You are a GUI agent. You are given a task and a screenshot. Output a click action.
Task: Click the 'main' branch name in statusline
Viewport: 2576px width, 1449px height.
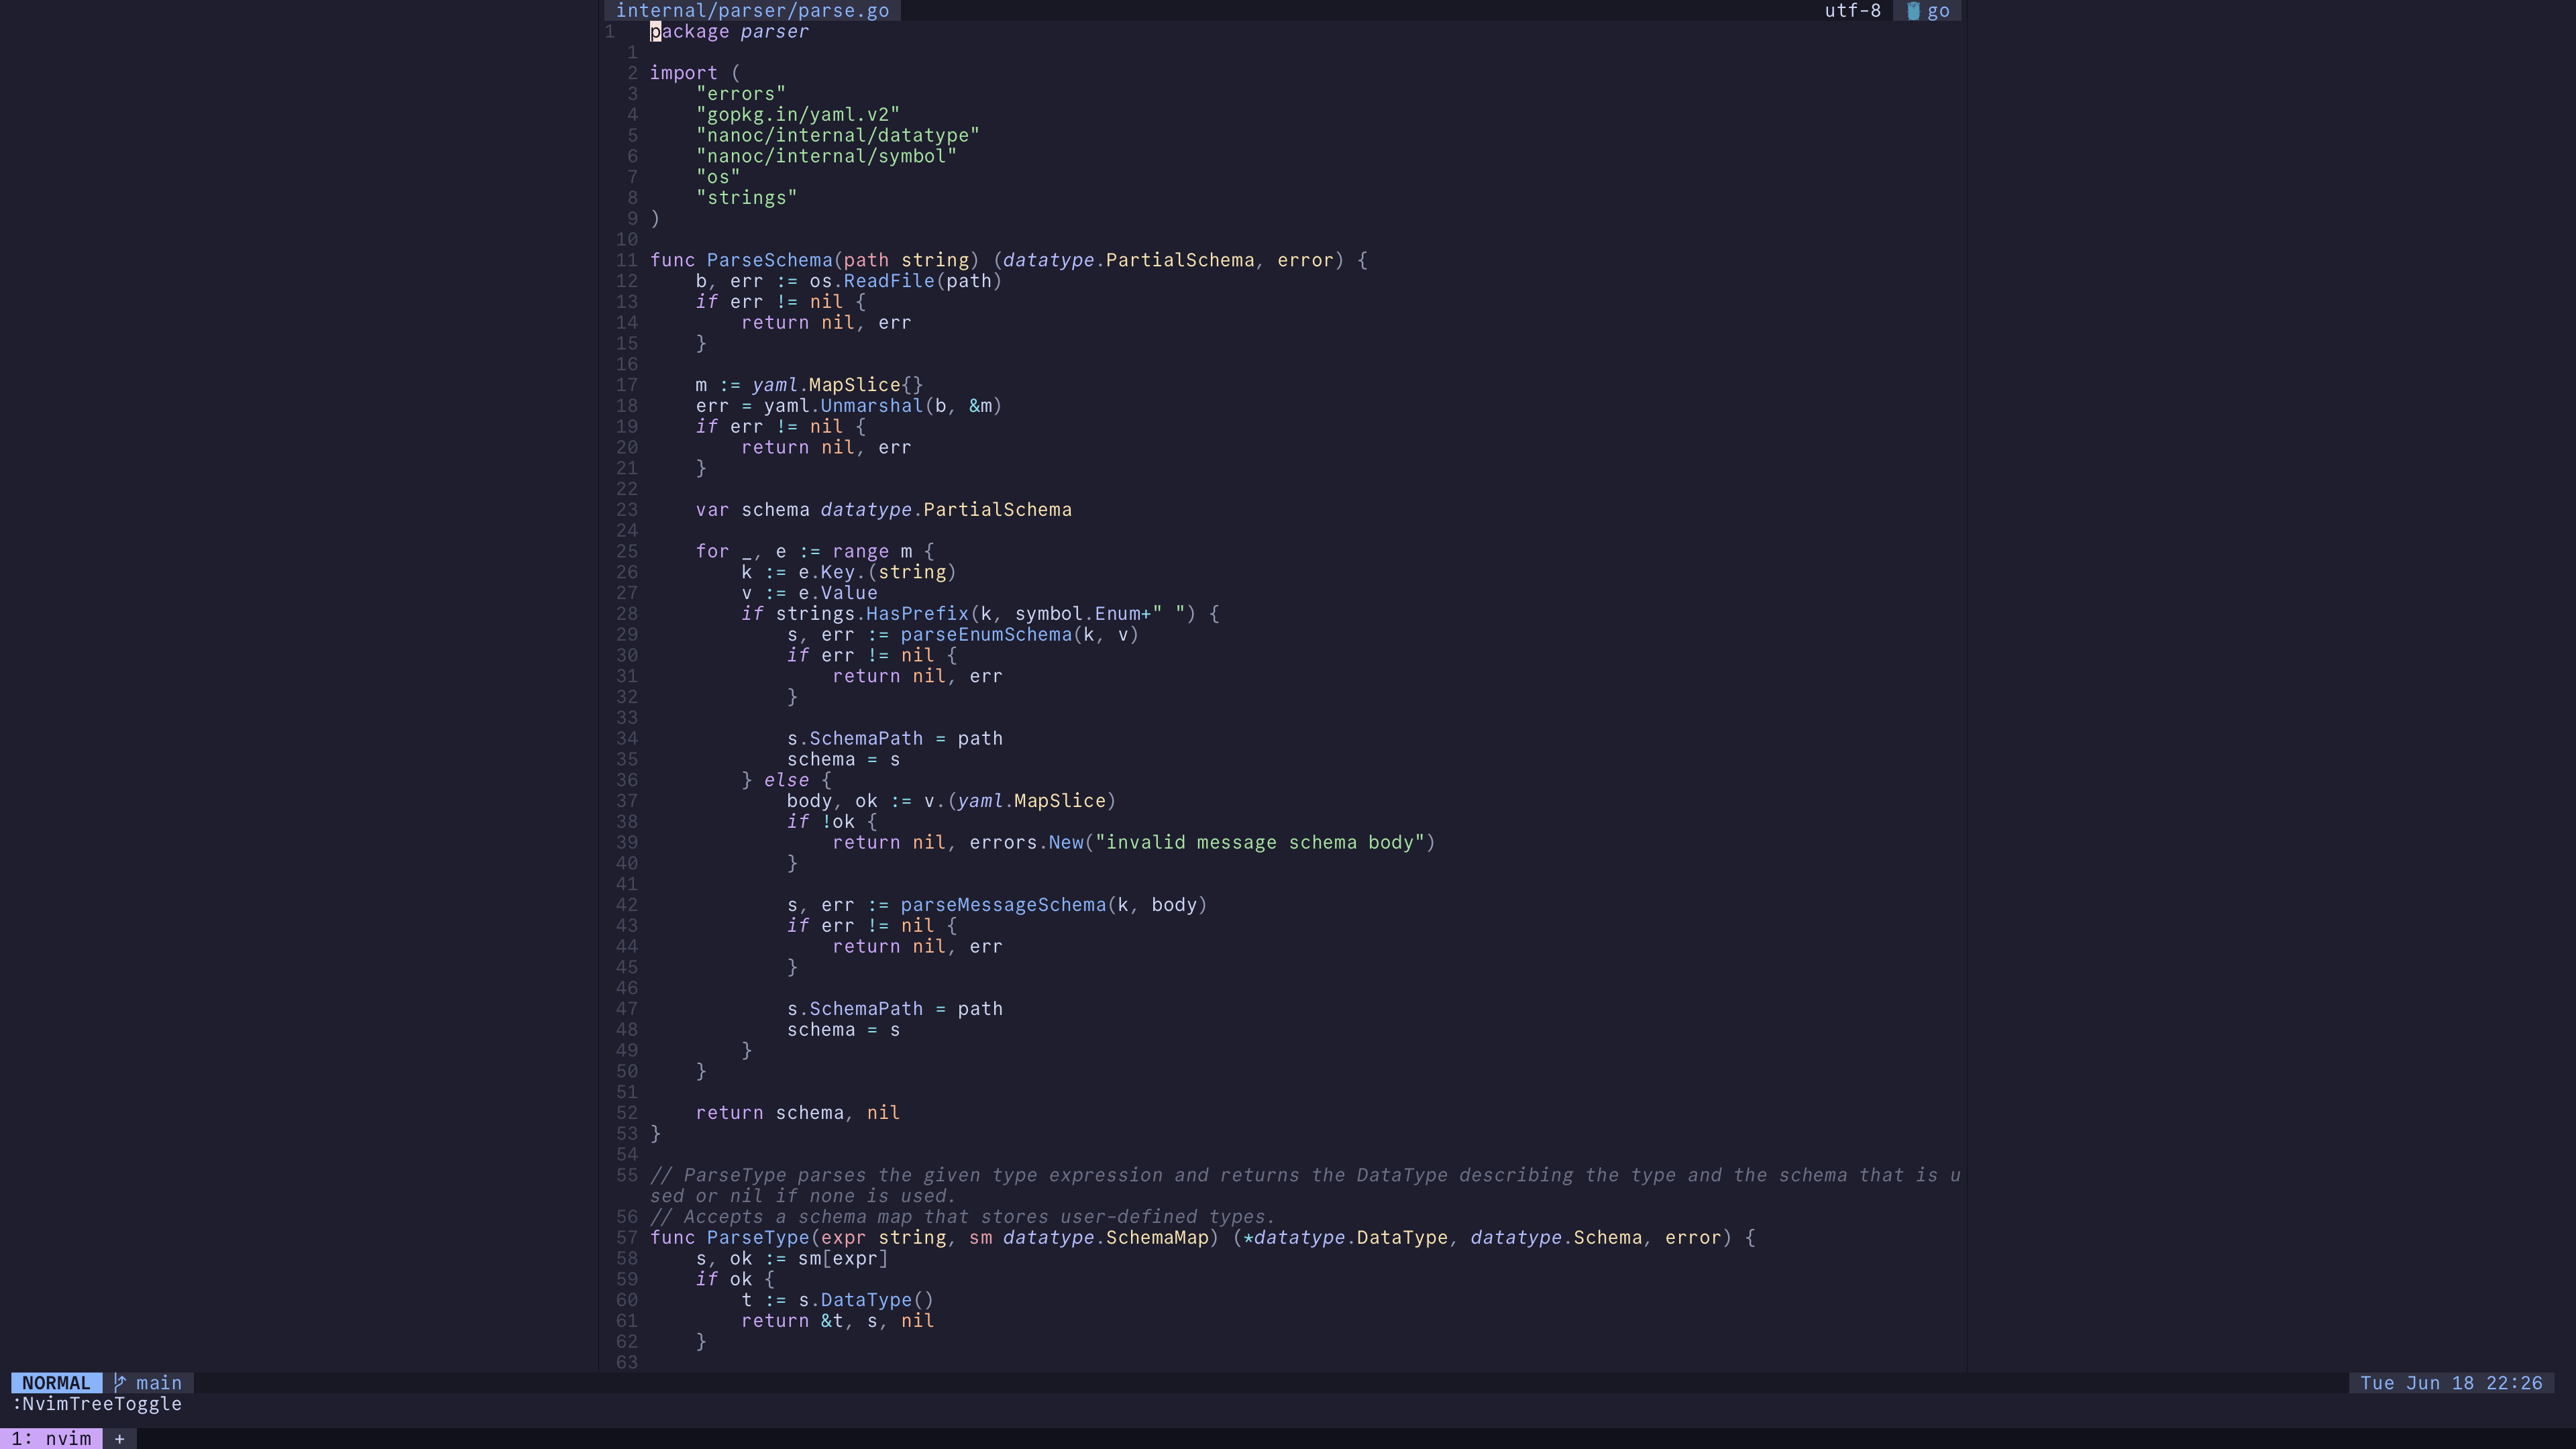point(159,1383)
